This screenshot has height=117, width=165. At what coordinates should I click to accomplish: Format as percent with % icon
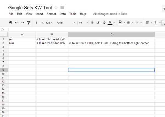point(42,23)
